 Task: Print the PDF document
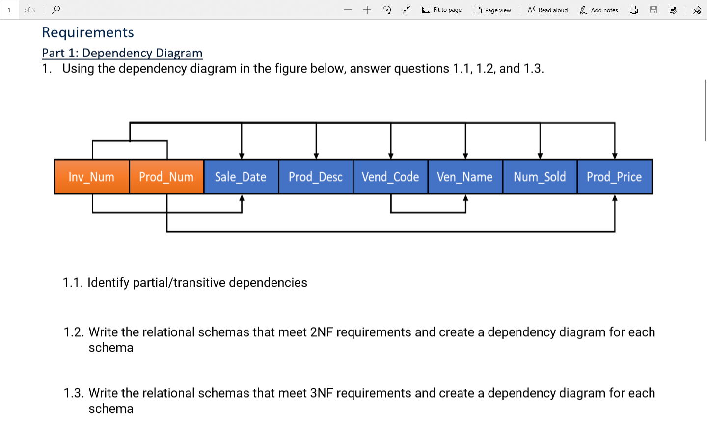[x=633, y=10]
